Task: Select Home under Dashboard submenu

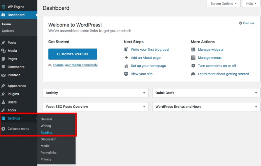Action: [6, 24]
